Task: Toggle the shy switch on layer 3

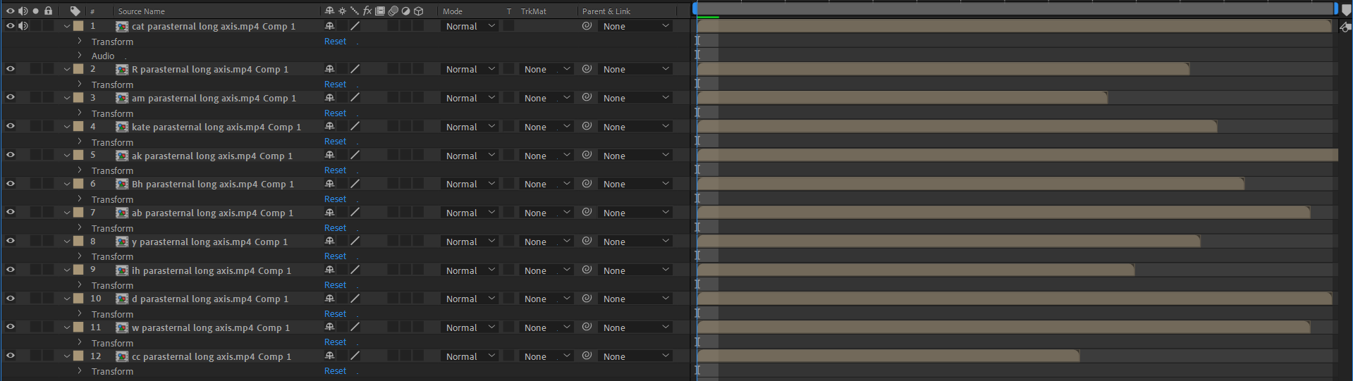Action: 329,98
